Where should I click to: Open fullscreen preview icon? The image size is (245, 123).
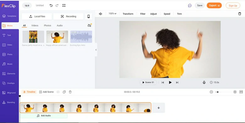[x=64, y=5]
